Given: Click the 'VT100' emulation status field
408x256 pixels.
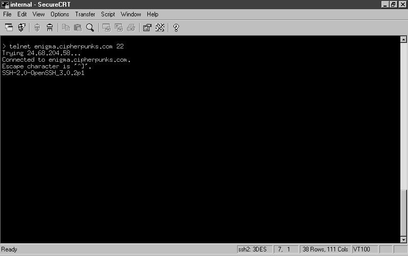Looking at the screenshot, I should (x=365, y=249).
